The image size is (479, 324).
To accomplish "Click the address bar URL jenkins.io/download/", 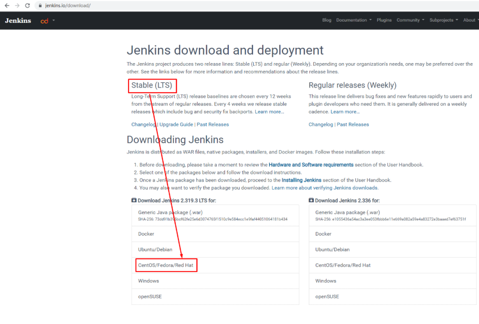I will point(68,5).
